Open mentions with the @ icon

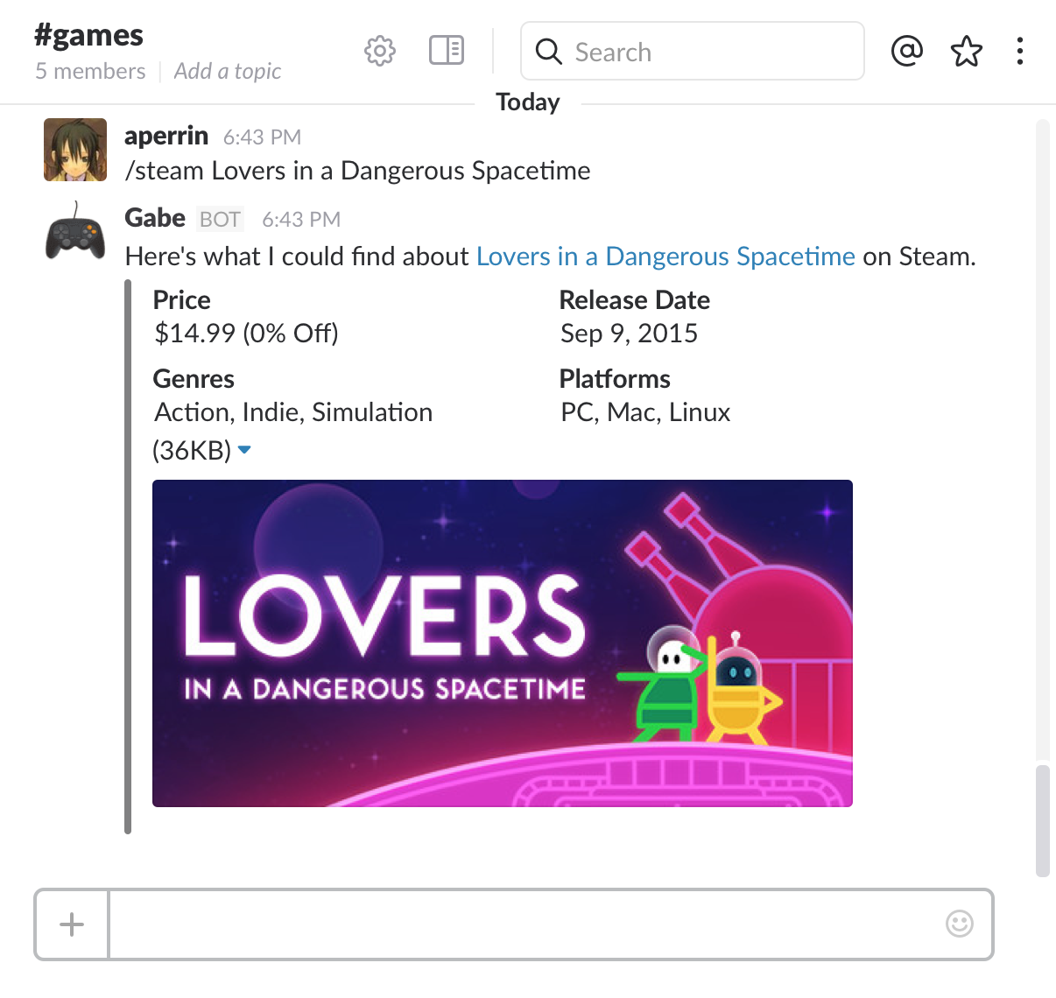tap(907, 51)
